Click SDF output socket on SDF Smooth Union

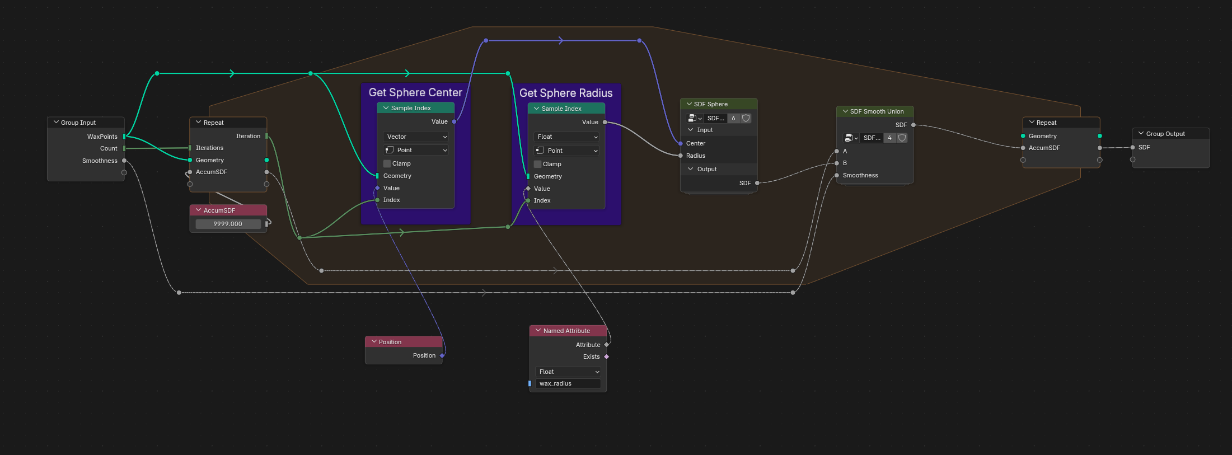click(914, 125)
